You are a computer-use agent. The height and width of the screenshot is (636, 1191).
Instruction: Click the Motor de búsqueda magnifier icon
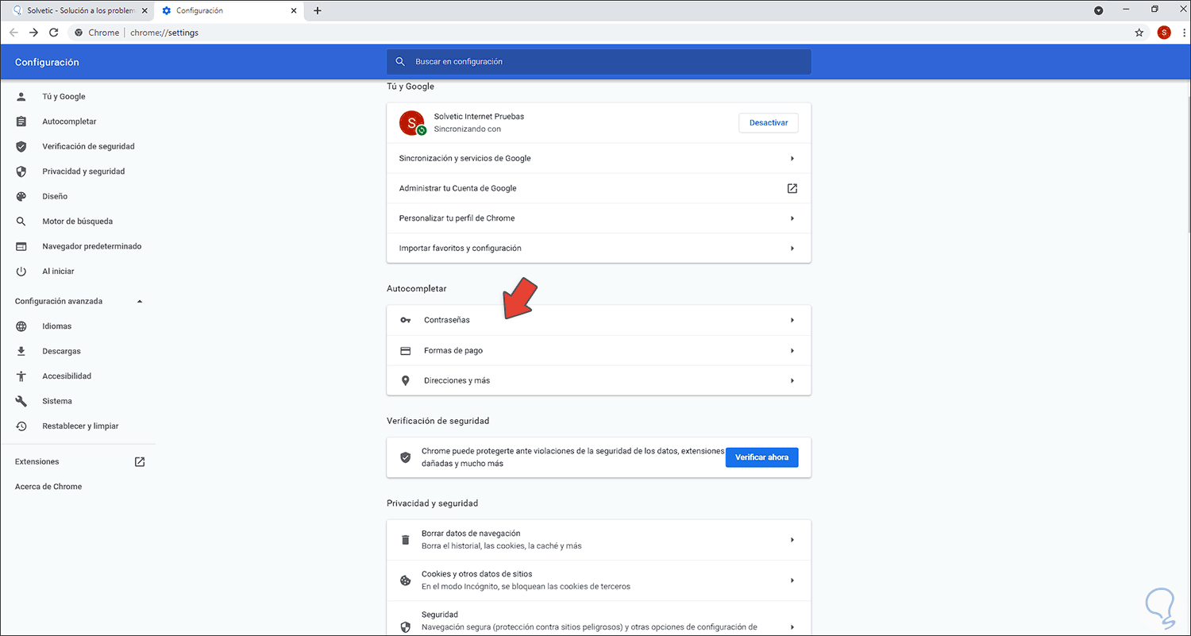tap(21, 222)
